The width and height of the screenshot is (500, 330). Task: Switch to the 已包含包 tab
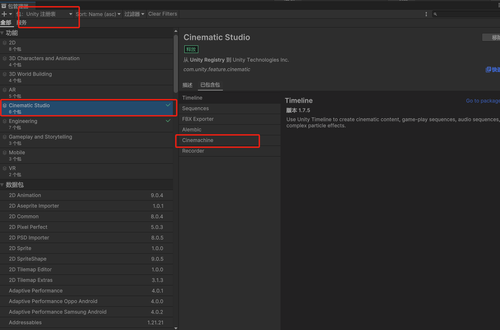coord(210,84)
